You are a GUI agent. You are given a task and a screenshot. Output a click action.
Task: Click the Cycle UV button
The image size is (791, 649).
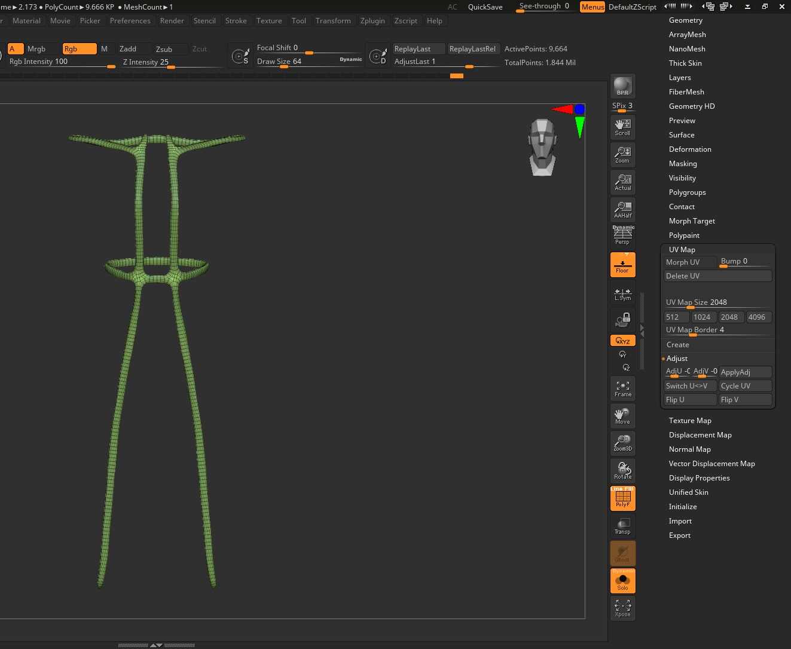click(x=746, y=386)
